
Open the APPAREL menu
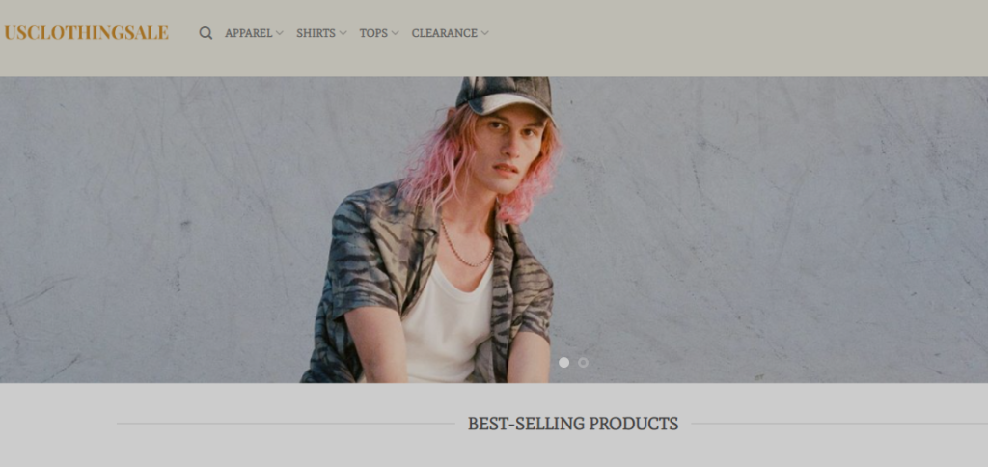(248, 33)
